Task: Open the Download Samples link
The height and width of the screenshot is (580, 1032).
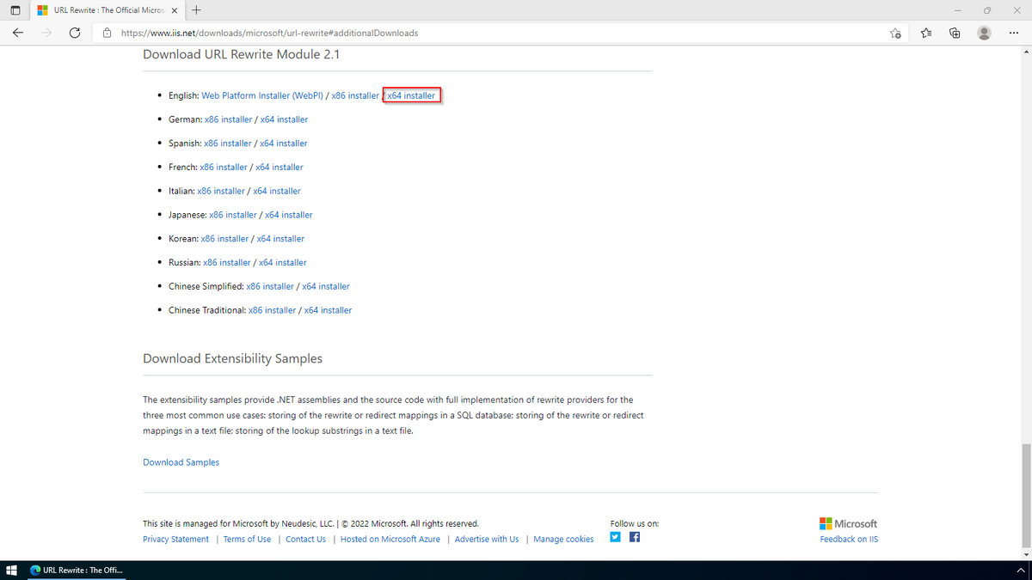Action: coord(181,461)
